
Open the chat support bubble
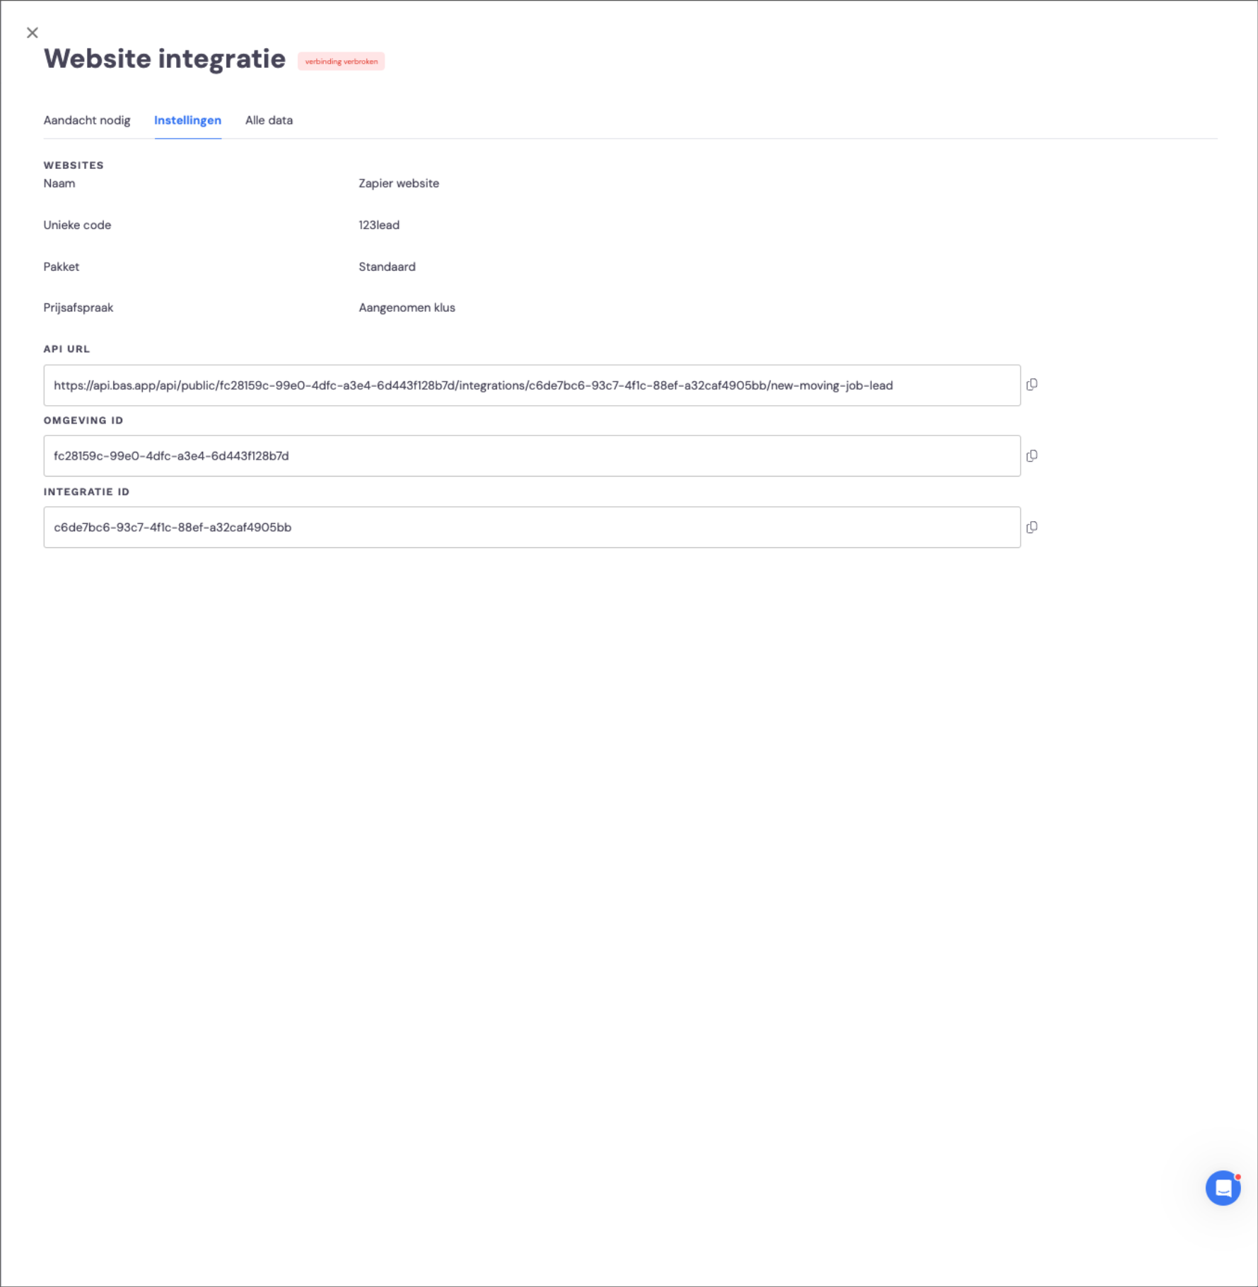tap(1223, 1188)
